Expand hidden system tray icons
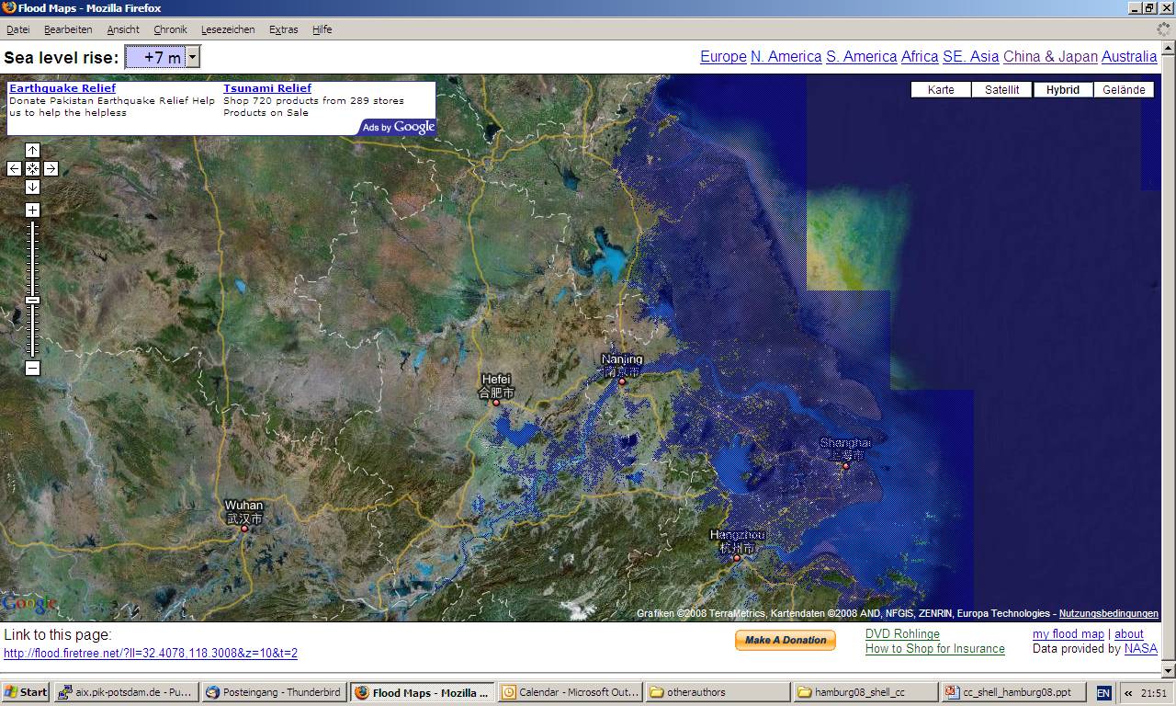Viewport: 1176px width, 706px height. point(1128,693)
